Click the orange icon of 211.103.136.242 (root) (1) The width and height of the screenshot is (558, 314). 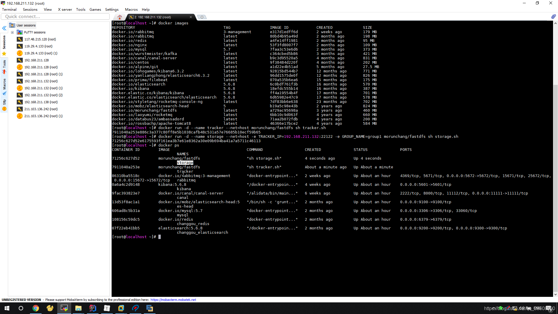click(x=20, y=116)
